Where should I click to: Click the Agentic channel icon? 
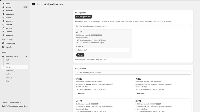click(3, 47)
